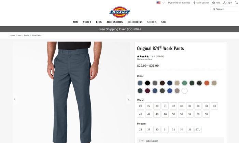This screenshot has height=143, width=239.
Task: Open the SALE navigation menu
Action: [164, 22]
